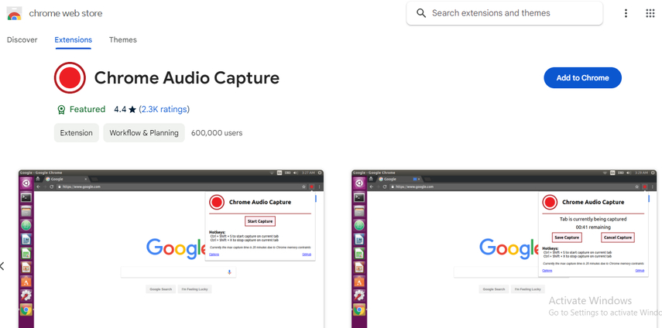Click the Workflow & Planning chip
This screenshot has width=662, height=328.
pyautogui.click(x=144, y=133)
